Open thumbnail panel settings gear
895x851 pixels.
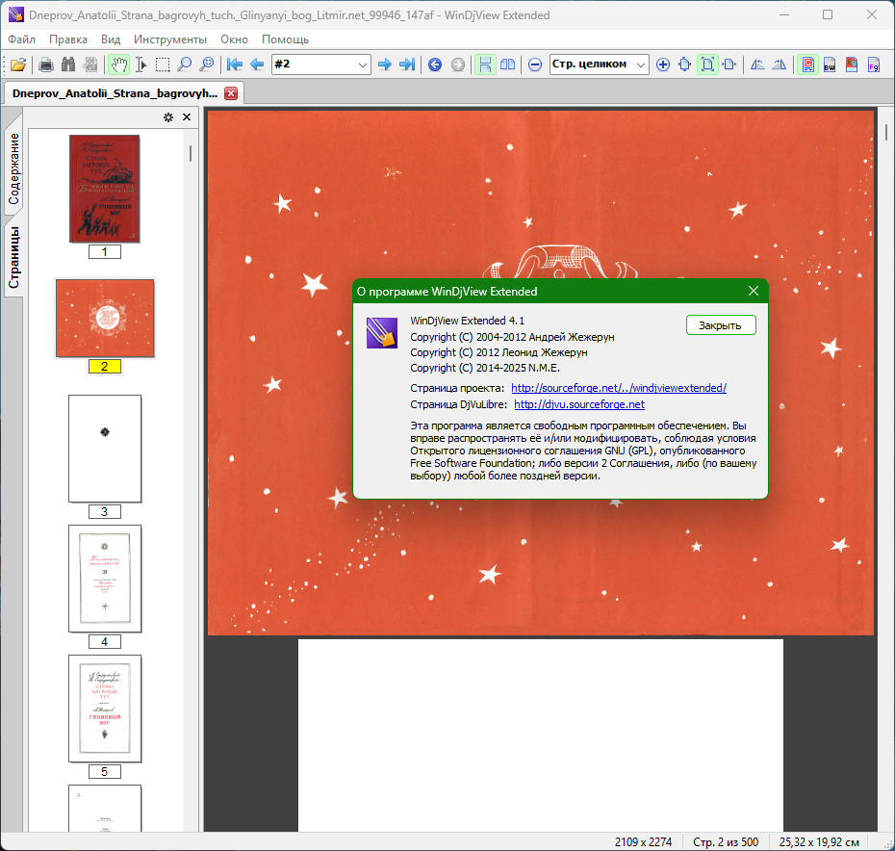coord(168,117)
